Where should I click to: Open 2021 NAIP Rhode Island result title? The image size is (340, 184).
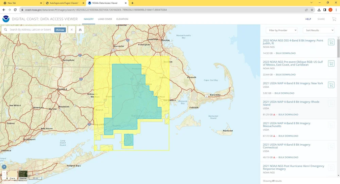pyautogui.click(x=291, y=103)
